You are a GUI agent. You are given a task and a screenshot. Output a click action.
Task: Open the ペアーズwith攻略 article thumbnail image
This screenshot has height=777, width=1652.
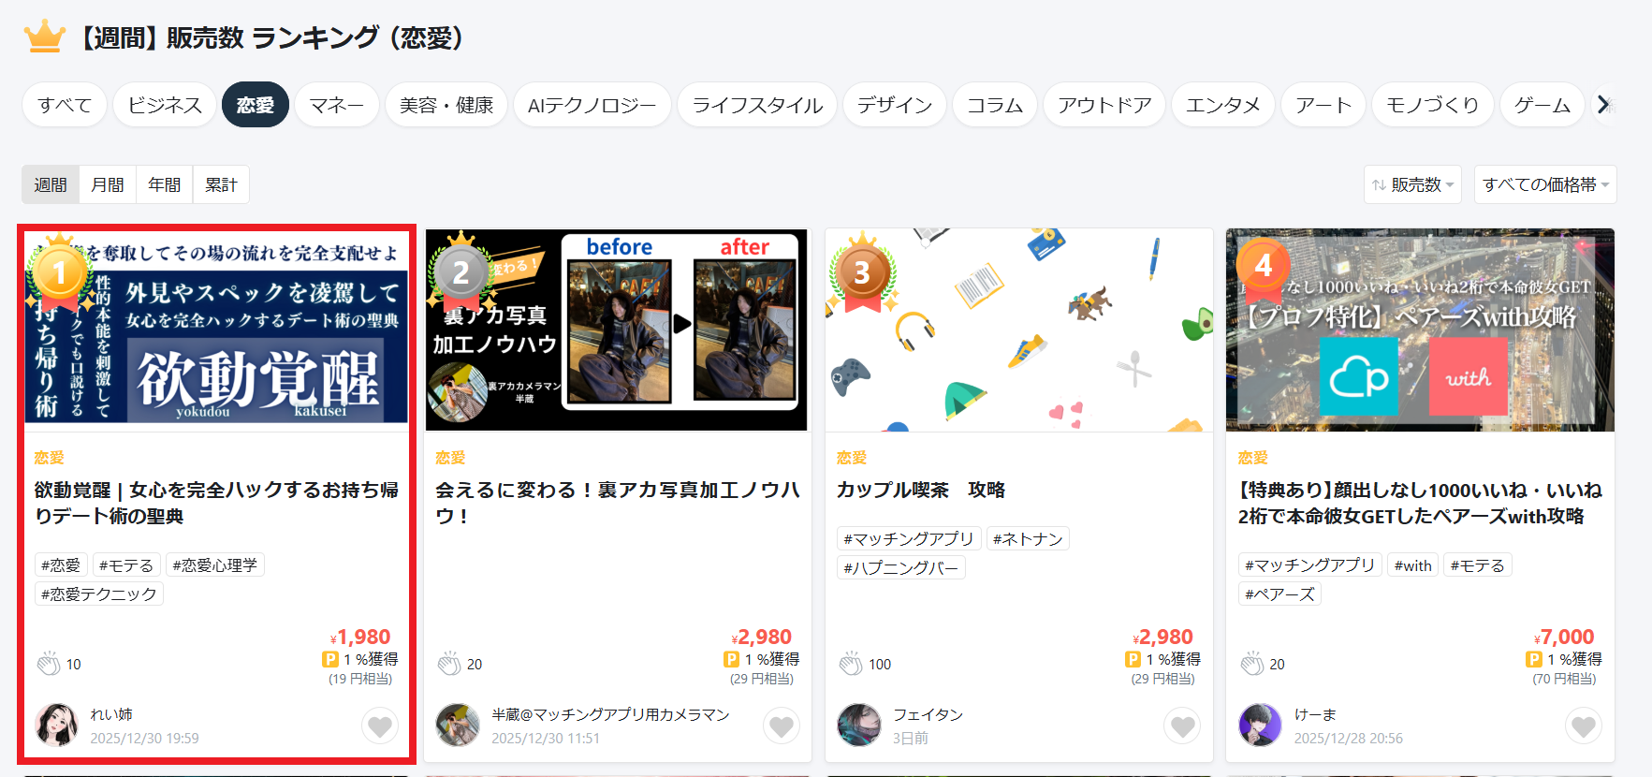point(1420,330)
